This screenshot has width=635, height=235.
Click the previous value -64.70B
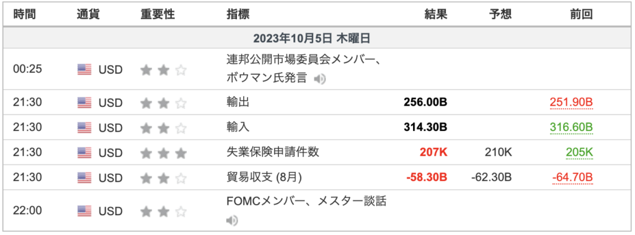(x=572, y=177)
